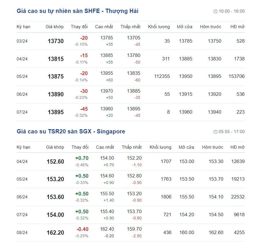Screen dimensions: 260x243
Task: Click SGX high value 162.40
Action: pos(107,229)
